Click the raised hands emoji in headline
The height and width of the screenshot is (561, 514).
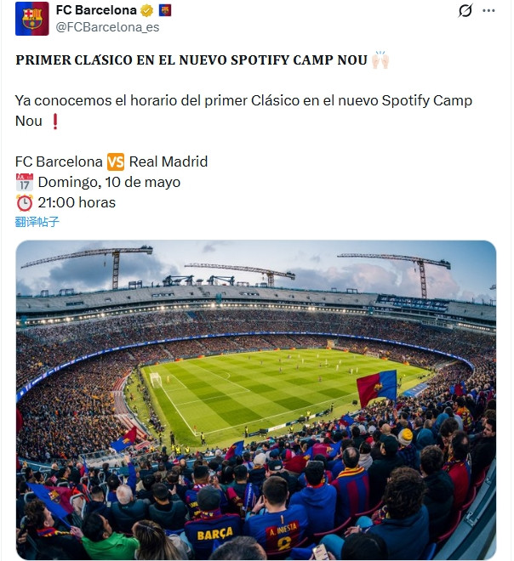point(380,60)
